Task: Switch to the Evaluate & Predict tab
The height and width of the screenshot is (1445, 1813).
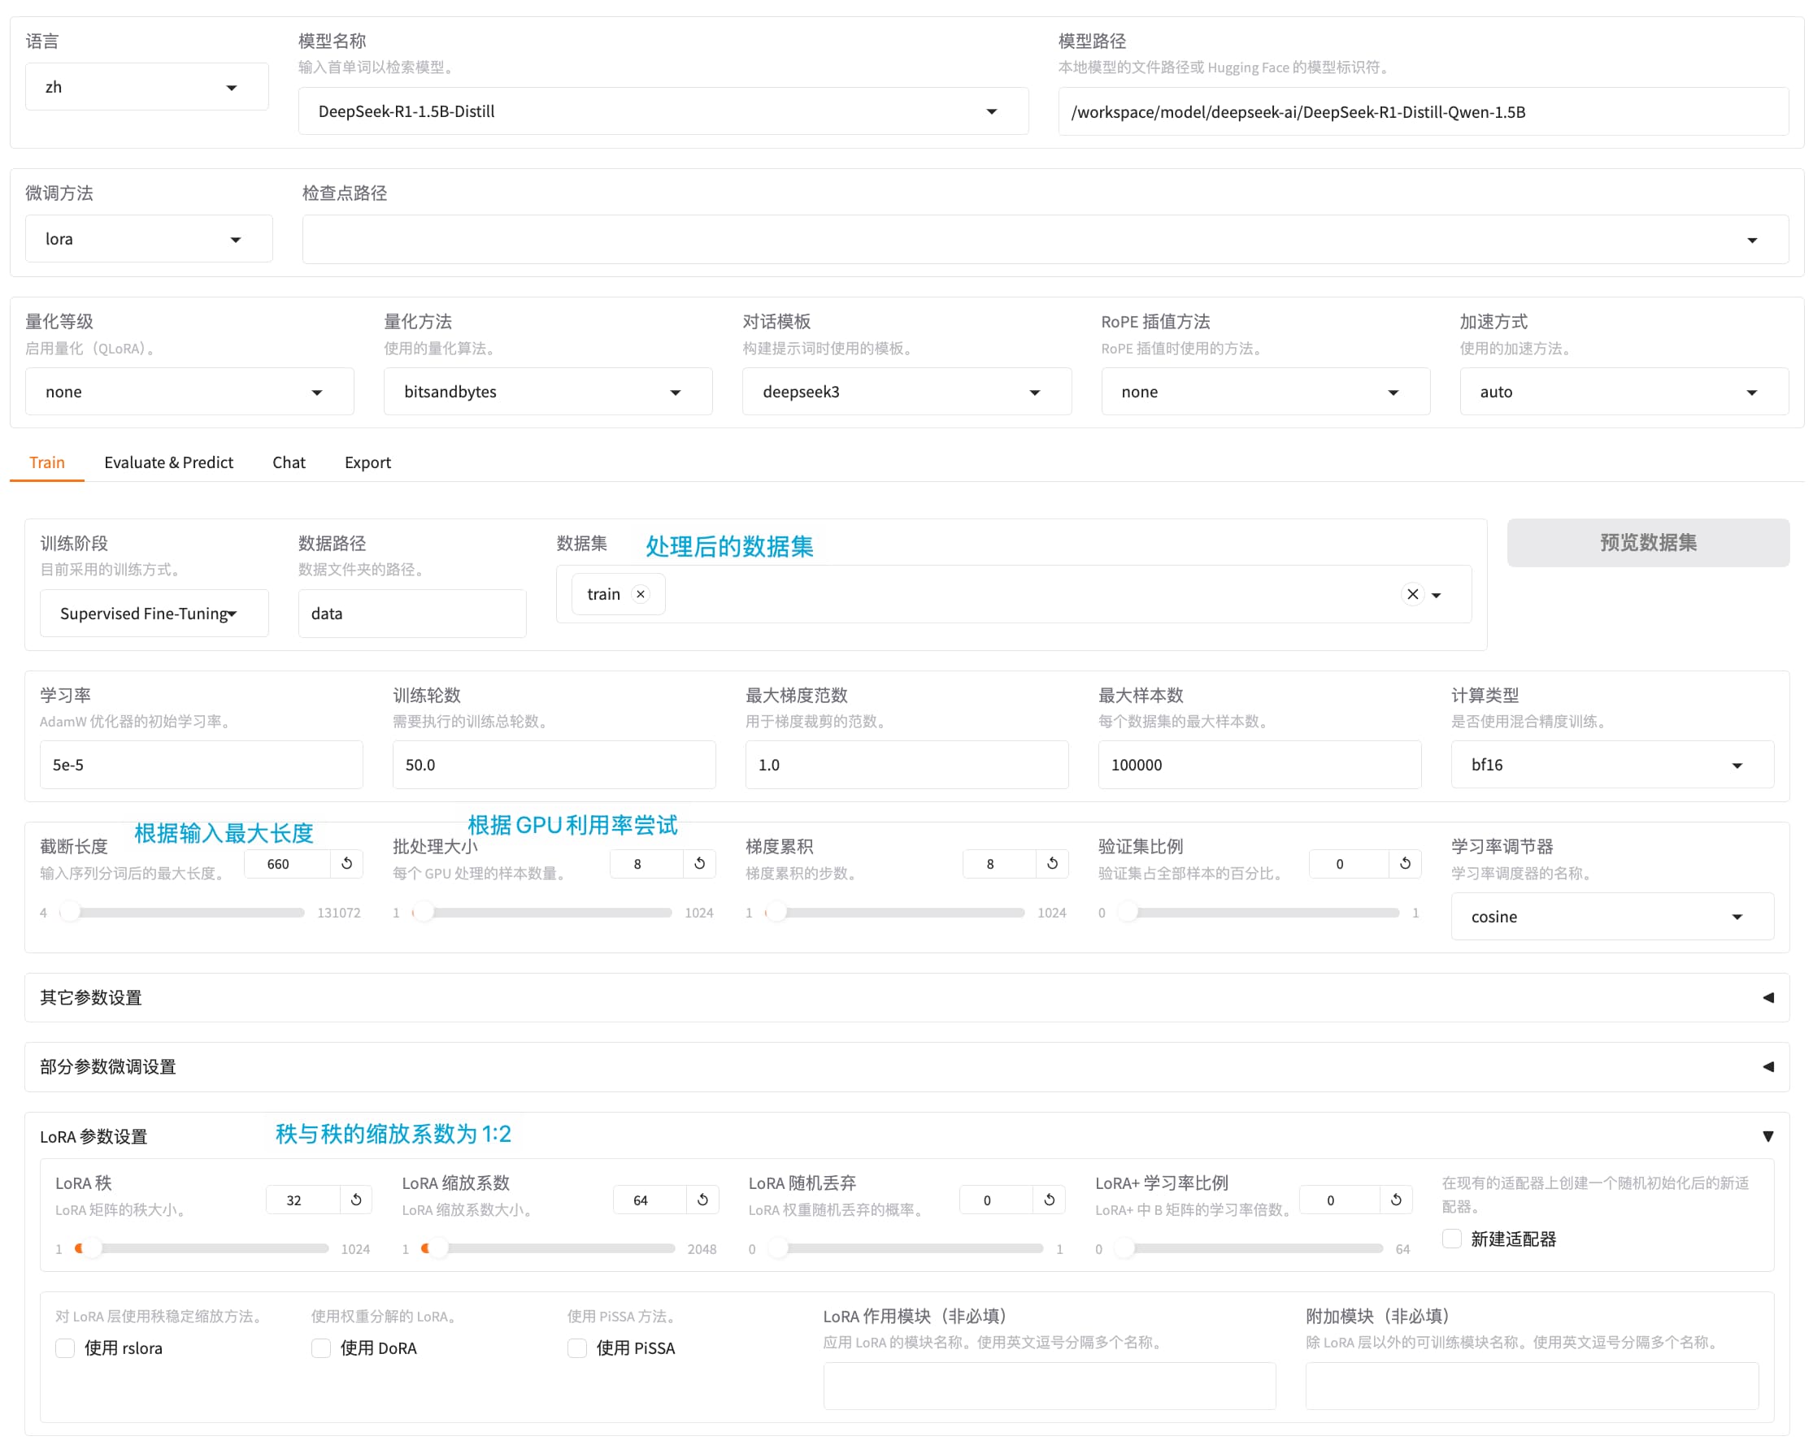Action: click(x=169, y=462)
